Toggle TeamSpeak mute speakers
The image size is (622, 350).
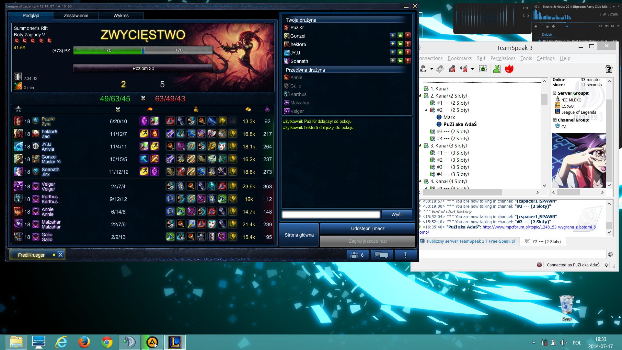465,69
